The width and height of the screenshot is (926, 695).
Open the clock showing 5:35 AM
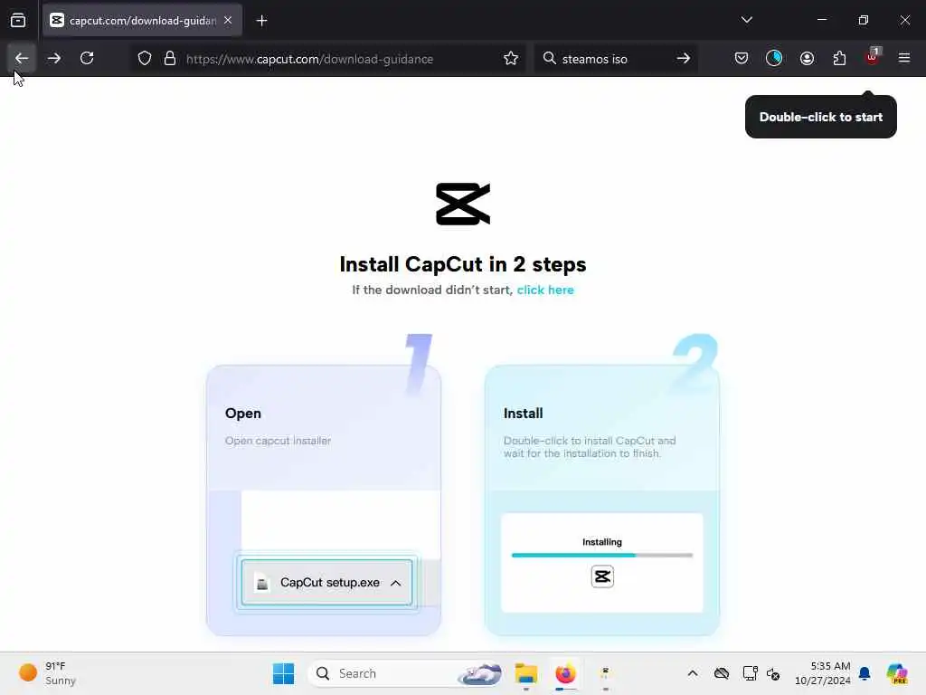coord(822,673)
